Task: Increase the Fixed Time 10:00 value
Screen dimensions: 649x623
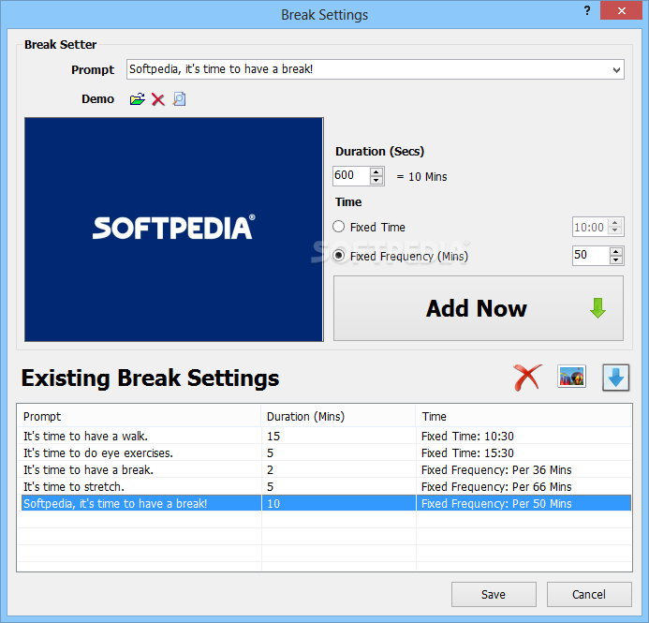Action: pos(615,222)
